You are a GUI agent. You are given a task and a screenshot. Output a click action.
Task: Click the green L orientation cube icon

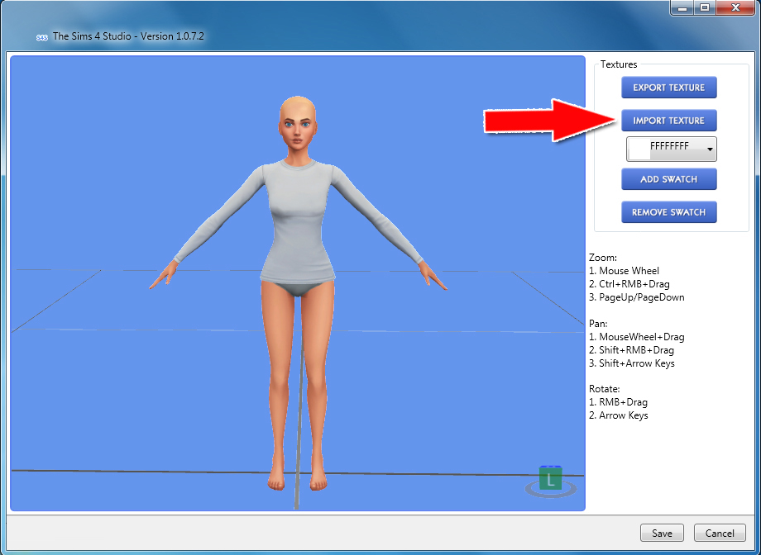pyautogui.click(x=550, y=478)
